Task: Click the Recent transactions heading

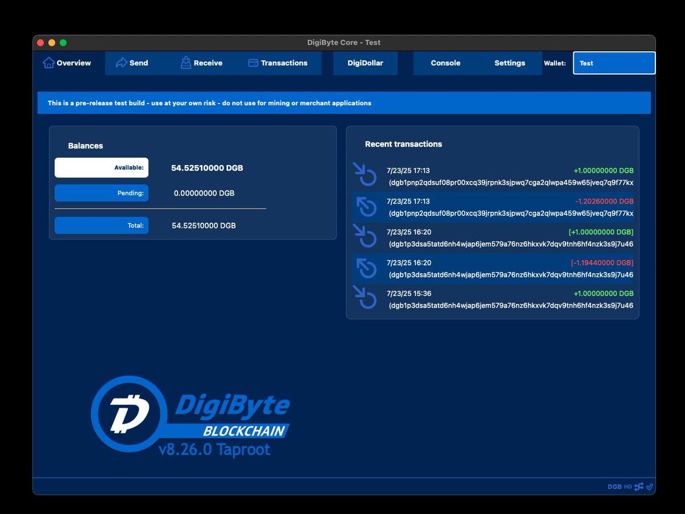Action: click(404, 144)
